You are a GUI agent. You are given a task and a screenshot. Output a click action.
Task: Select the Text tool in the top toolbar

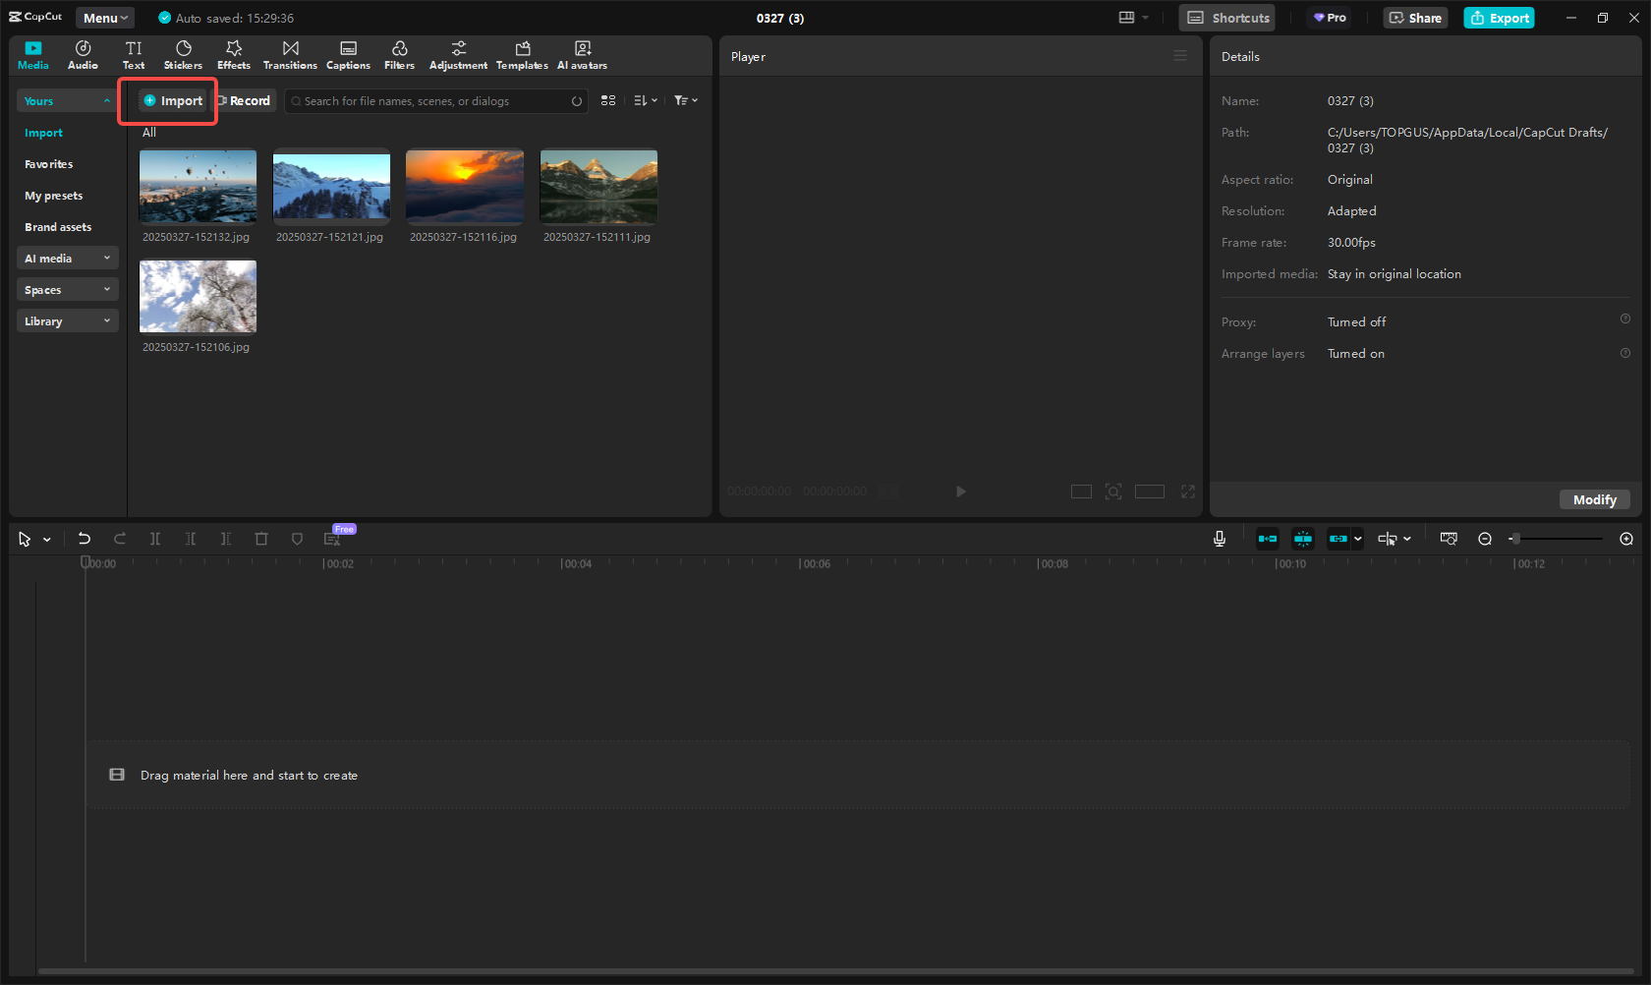point(134,54)
